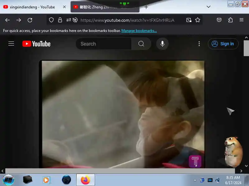Search with your voice microphone button
The height and width of the screenshot is (186, 249).
point(162,44)
